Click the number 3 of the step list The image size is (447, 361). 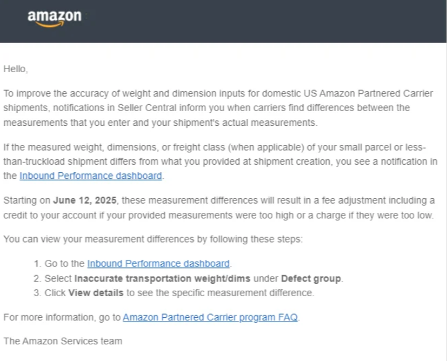click(37, 293)
